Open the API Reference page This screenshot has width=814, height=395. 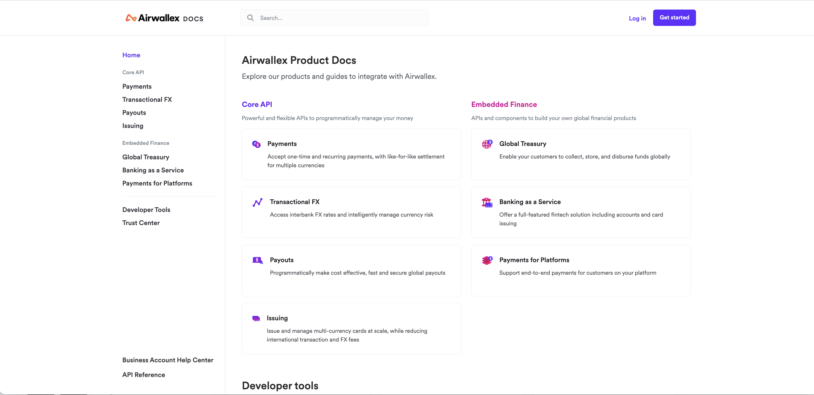(x=143, y=375)
